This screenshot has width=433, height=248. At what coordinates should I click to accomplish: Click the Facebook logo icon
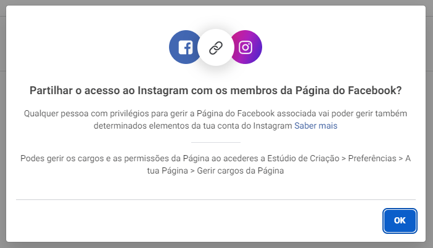tap(184, 47)
